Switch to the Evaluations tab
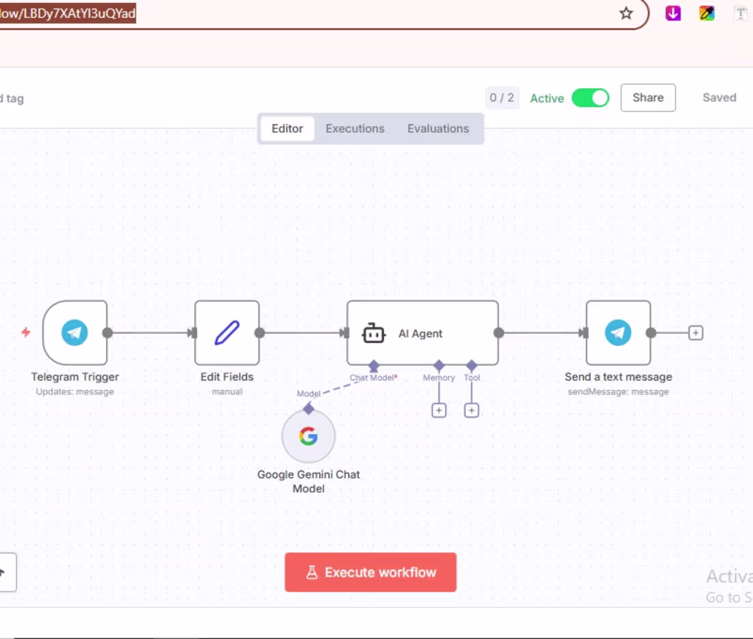The width and height of the screenshot is (753, 639). (x=438, y=129)
